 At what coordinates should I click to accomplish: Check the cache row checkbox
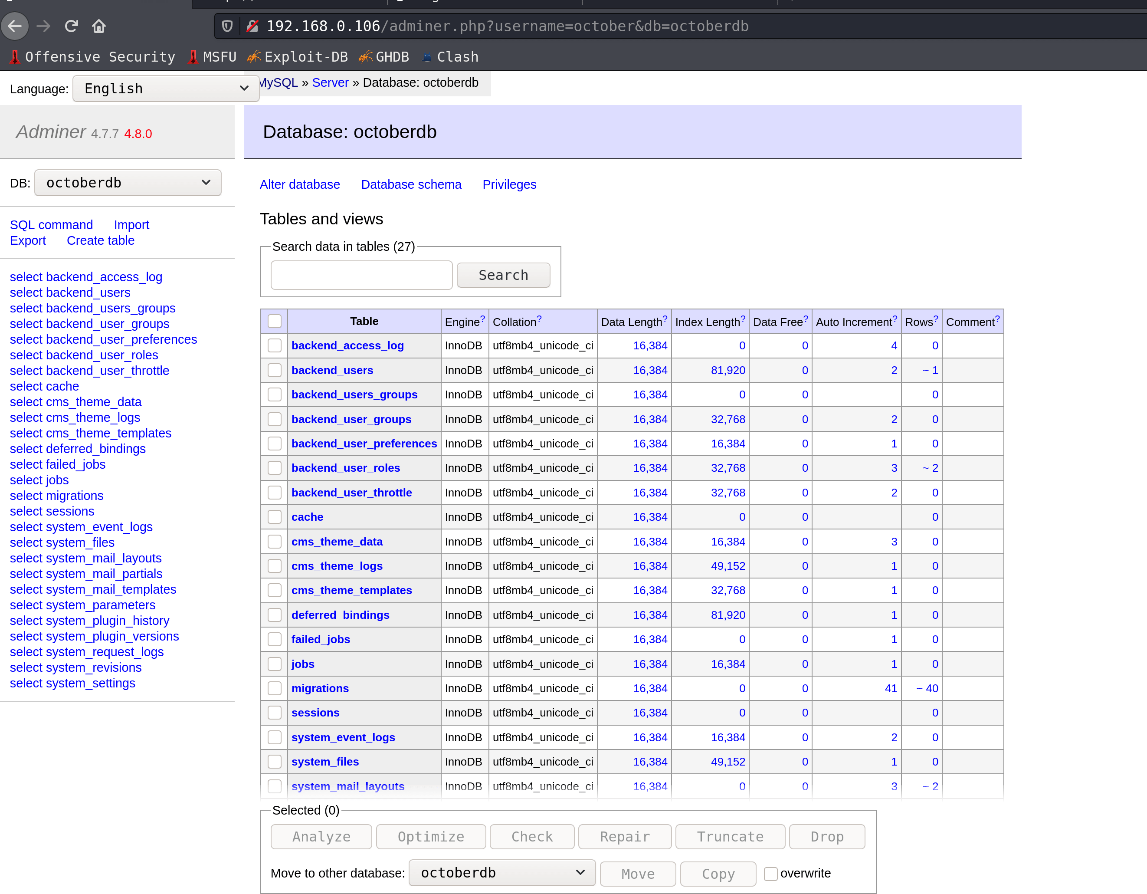point(274,516)
